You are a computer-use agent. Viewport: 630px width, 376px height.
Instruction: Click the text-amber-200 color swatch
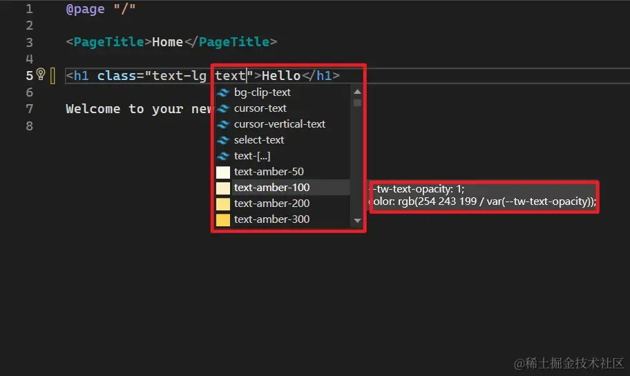[x=223, y=204]
